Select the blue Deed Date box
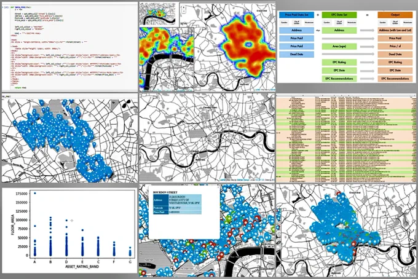The image size is (418, 279). click(296, 54)
